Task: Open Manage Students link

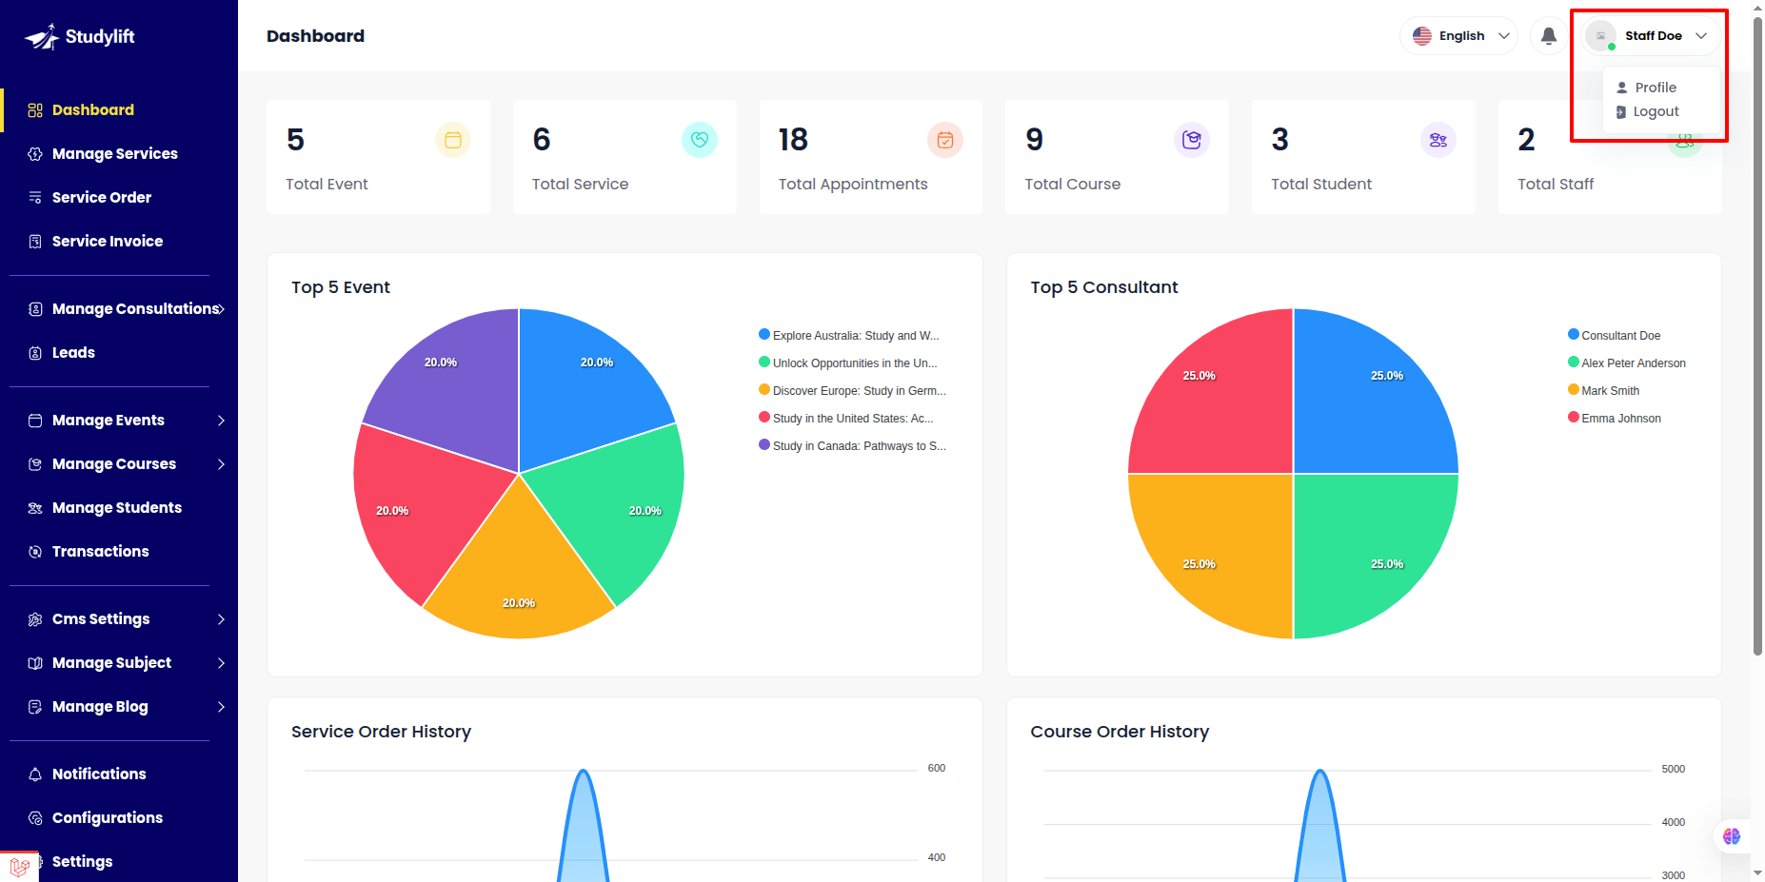Action: [x=116, y=508]
